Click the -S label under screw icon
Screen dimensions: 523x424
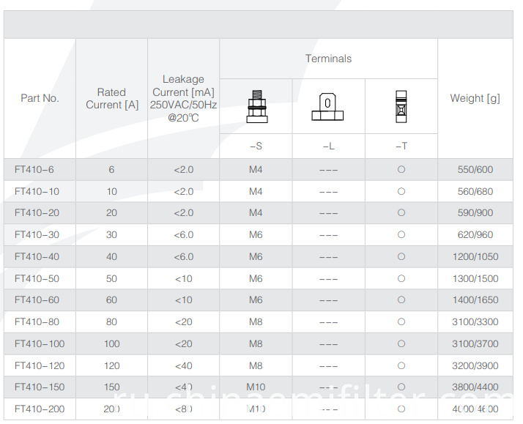click(256, 146)
